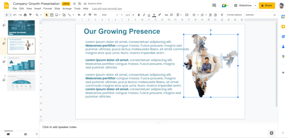Select slide 4 thumbnail

[21, 83]
